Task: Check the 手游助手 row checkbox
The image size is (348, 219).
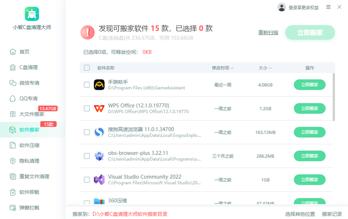Action: [87, 85]
